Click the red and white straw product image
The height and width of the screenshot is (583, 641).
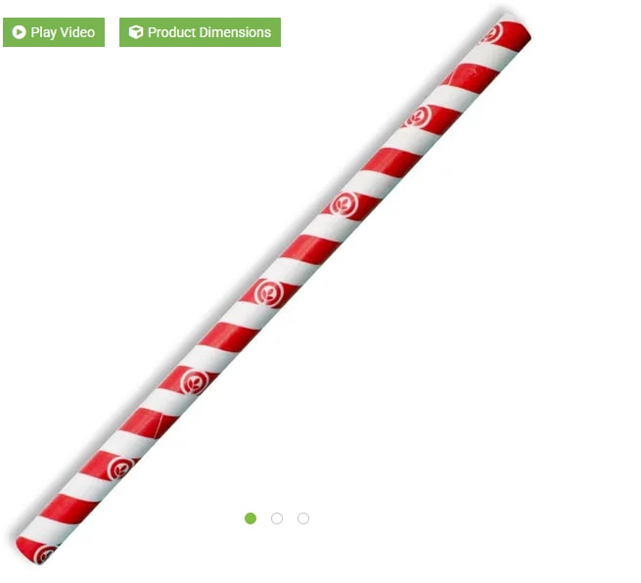click(x=273, y=289)
